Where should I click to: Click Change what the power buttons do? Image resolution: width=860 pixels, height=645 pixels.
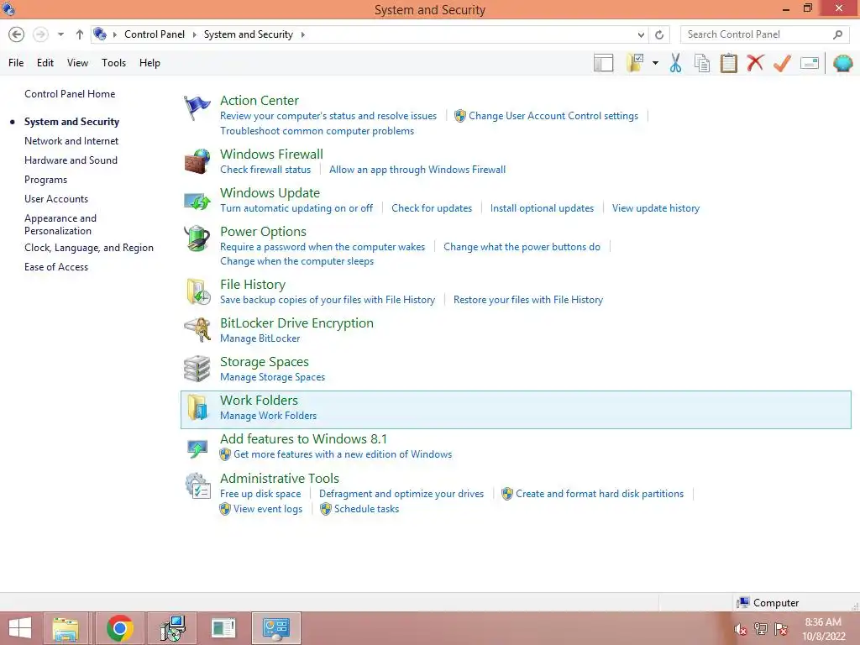522,247
